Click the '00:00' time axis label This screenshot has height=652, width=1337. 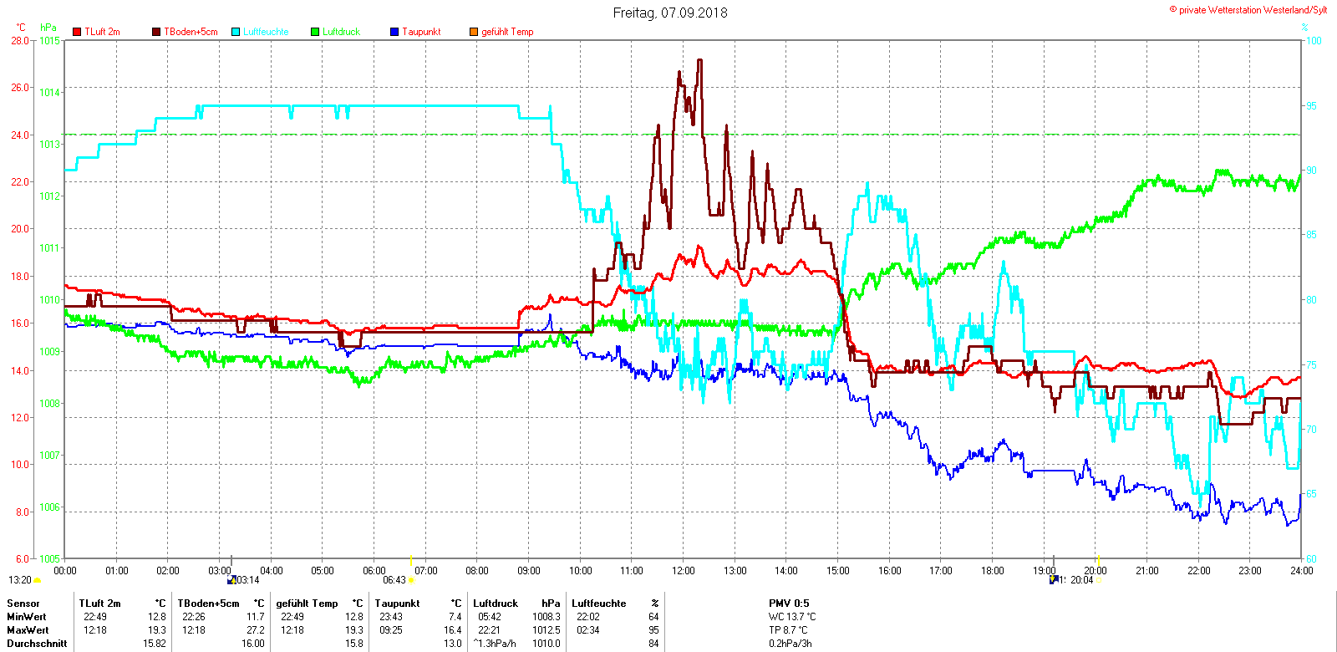[x=65, y=571]
